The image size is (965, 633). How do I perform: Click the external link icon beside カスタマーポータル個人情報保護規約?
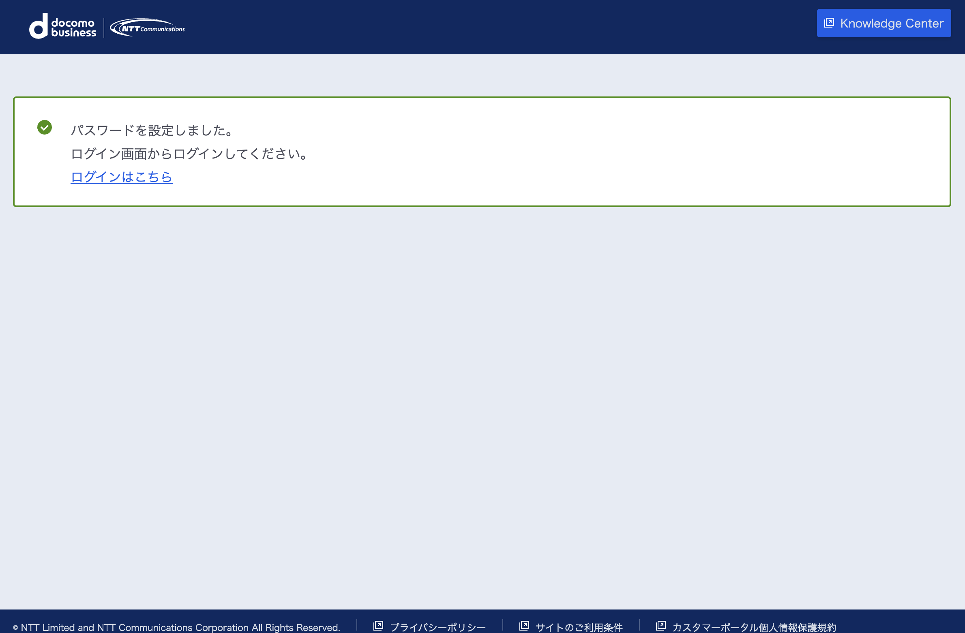662,625
